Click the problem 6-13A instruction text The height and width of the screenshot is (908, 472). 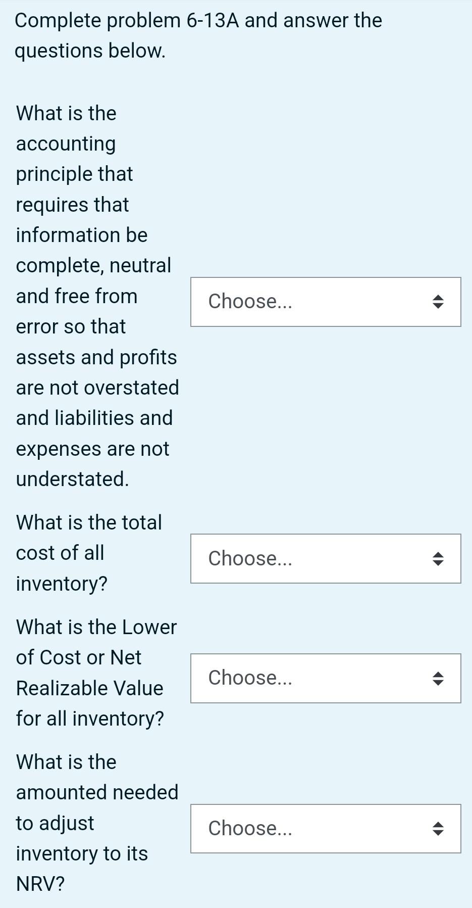tap(197, 35)
